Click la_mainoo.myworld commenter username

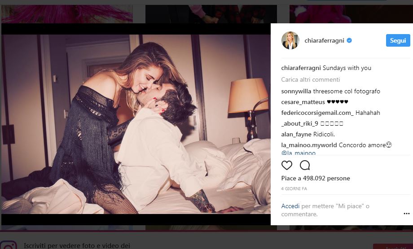point(309,145)
